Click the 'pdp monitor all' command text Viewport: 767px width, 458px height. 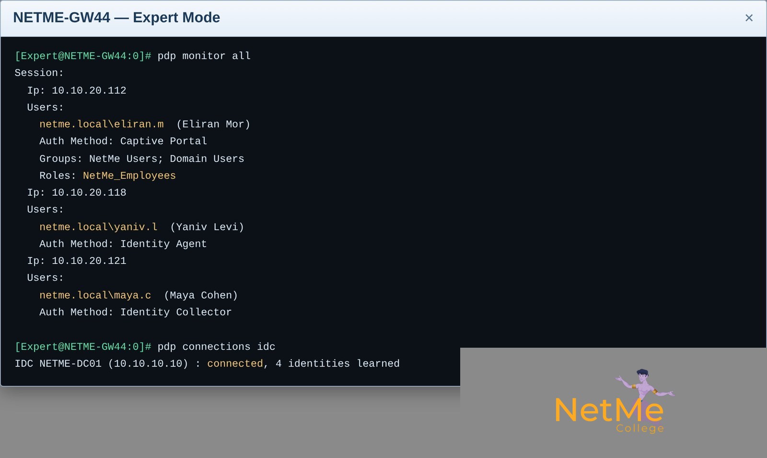[x=204, y=56]
